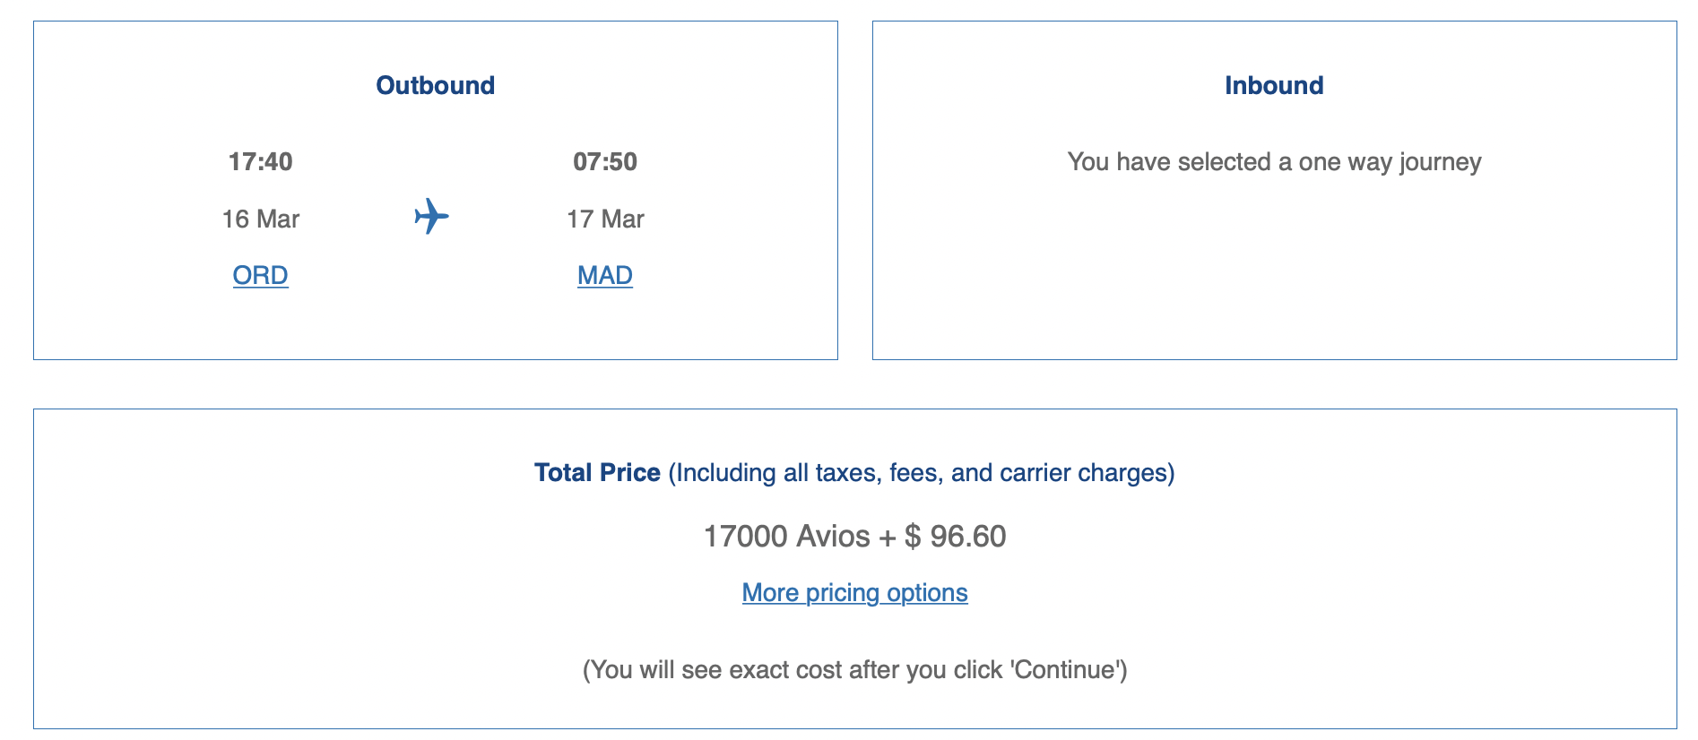The width and height of the screenshot is (1698, 740).
Task: Open the More pricing options link
Action: (x=854, y=593)
